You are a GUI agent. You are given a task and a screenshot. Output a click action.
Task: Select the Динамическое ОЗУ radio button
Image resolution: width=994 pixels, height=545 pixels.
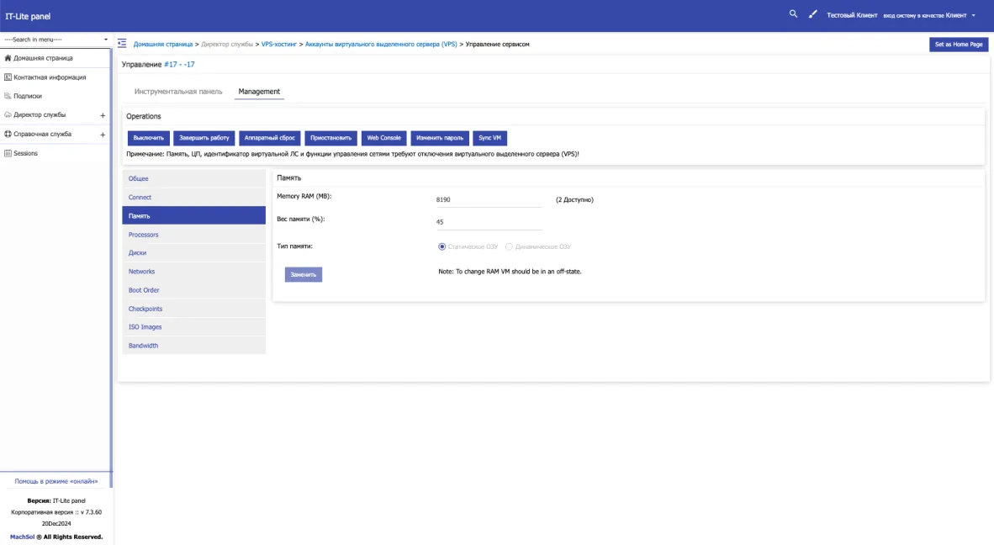tap(509, 246)
